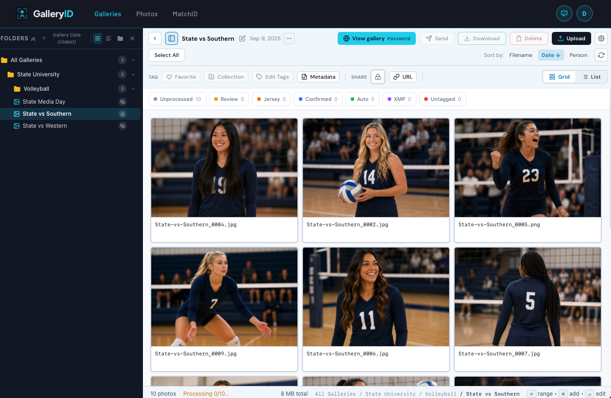
Task: Open State Media Day gallery
Action: click(44, 102)
